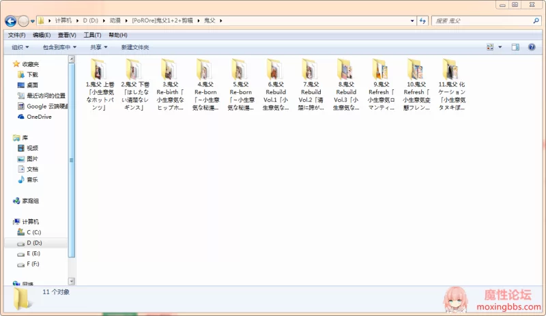Image resolution: width=546 pixels, height=316 pixels.
Task: Click sidebar scrollbar down arrow
Action: (72, 281)
